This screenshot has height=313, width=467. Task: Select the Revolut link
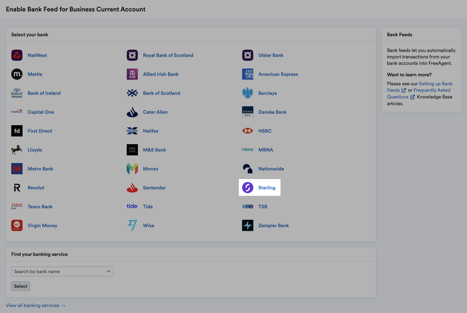point(36,188)
